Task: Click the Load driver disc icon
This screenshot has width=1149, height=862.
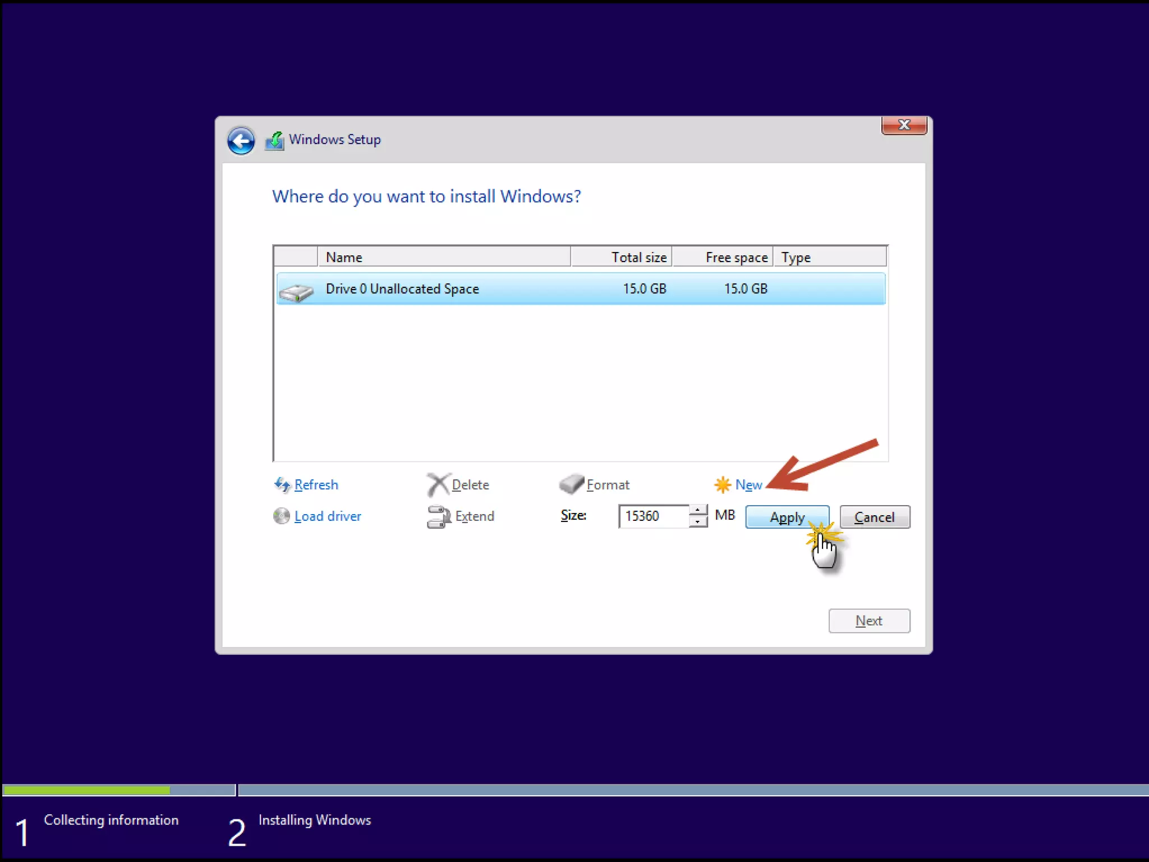Action: pos(281,516)
